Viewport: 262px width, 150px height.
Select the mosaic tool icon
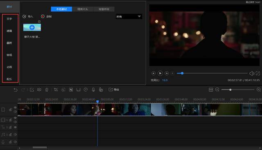(x=71, y=90)
